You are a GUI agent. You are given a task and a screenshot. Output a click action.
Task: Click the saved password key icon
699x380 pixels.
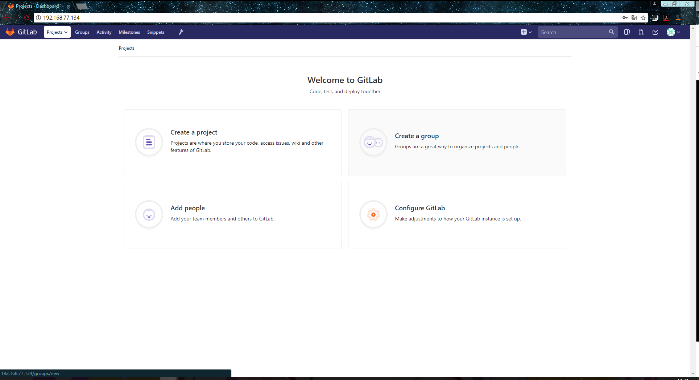click(625, 17)
